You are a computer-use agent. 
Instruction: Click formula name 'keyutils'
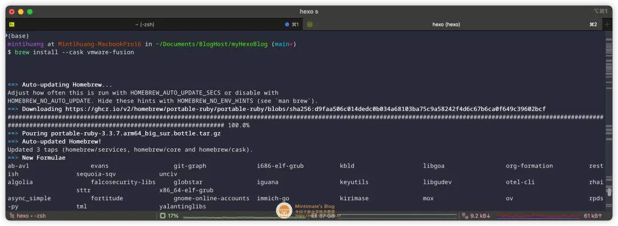point(354,182)
